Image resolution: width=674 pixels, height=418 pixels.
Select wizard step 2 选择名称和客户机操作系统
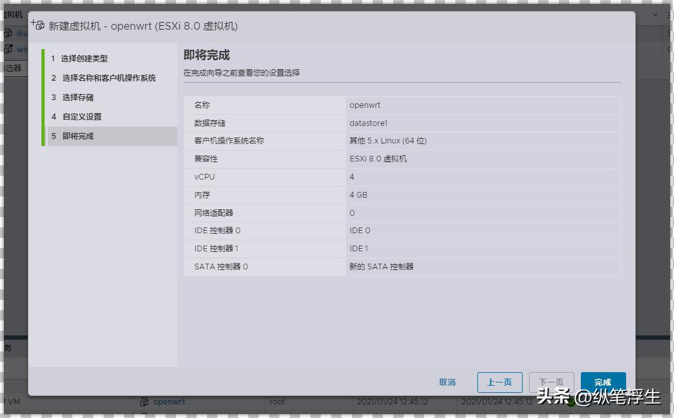tap(105, 78)
